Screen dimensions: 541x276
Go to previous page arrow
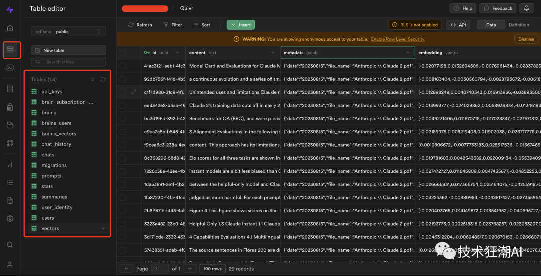tap(126, 269)
